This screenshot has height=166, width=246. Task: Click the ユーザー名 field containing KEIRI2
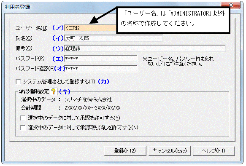tap(90, 28)
